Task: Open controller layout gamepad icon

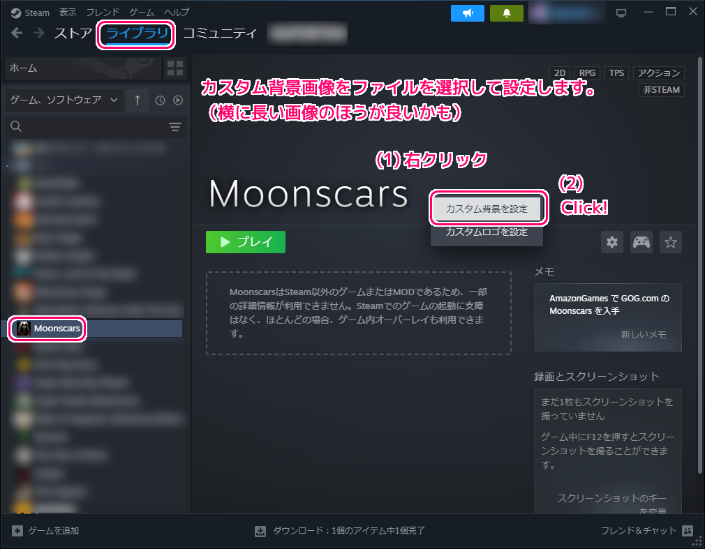Action: (x=641, y=243)
